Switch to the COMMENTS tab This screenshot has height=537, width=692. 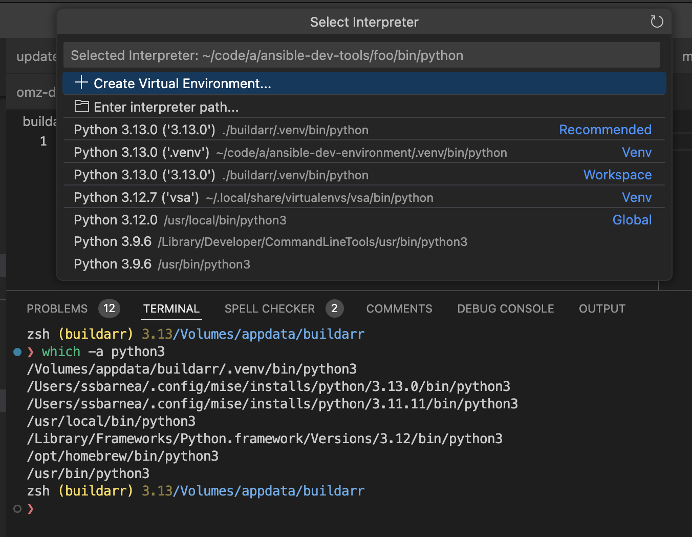click(x=399, y=308)
